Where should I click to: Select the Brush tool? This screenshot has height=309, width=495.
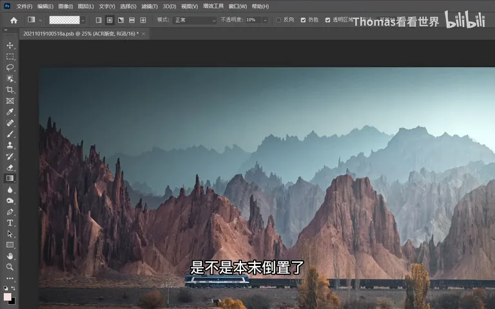click(10, 134)
